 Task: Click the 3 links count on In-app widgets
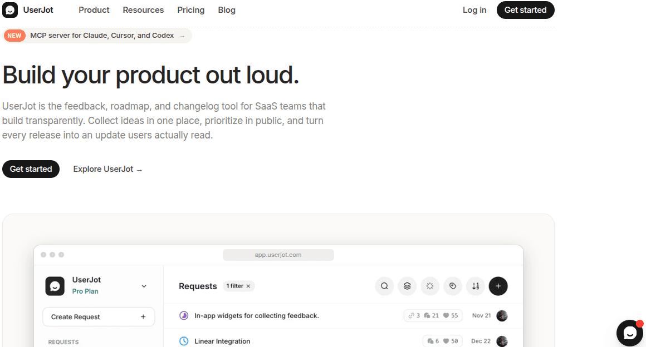pyautogui.click(x=414, y=316)
